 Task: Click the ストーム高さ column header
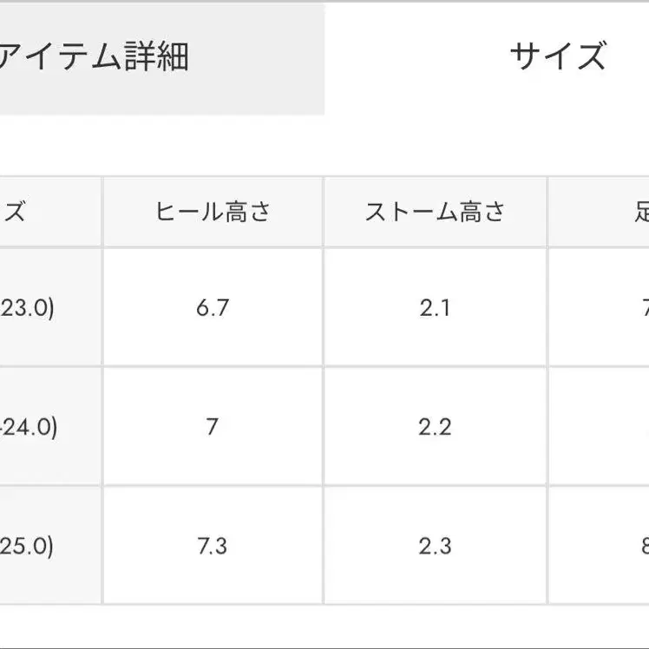pos(435,212)
